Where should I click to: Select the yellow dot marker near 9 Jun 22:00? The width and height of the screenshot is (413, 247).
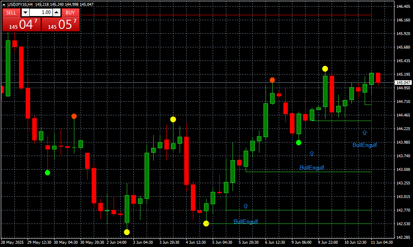325,69
